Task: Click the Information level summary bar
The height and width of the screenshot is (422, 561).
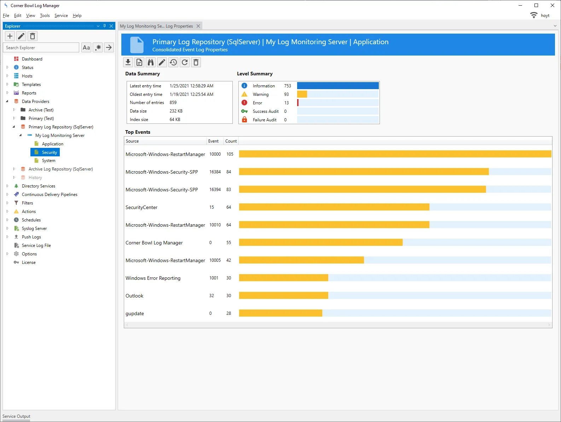Action: coord(337,86)
